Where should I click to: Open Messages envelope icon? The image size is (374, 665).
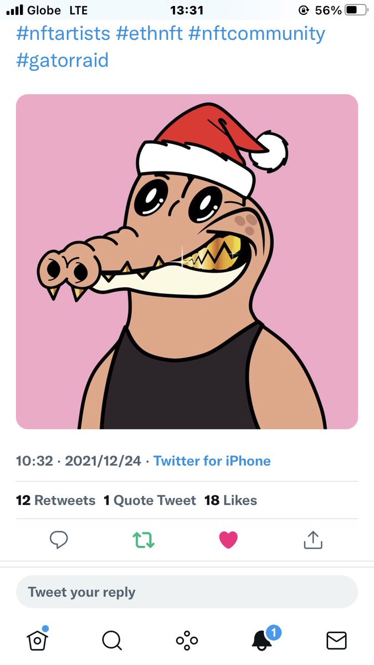pos(336,641)
